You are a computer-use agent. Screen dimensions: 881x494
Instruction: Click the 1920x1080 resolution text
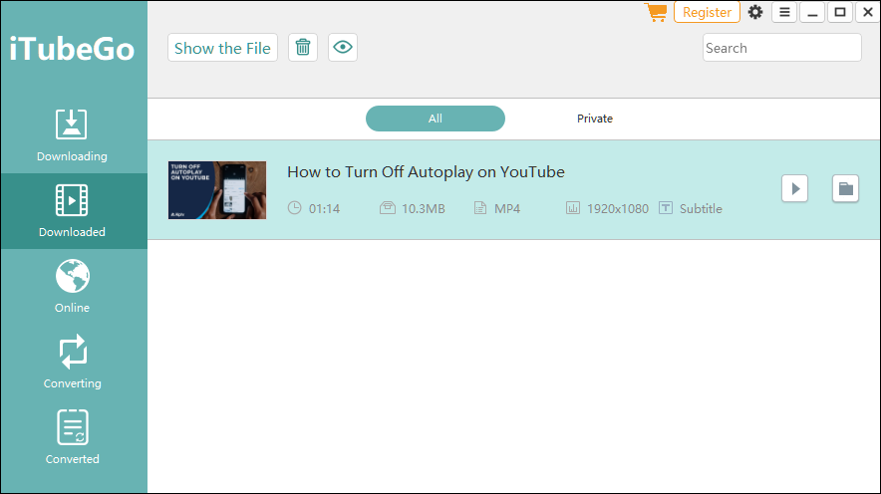618,209
